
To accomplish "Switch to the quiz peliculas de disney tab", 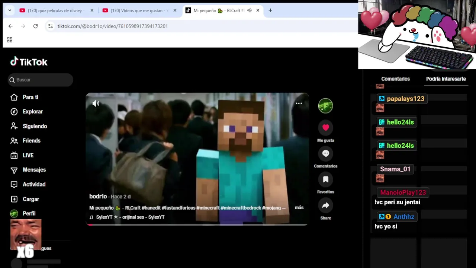I will (x=55, y=10).
